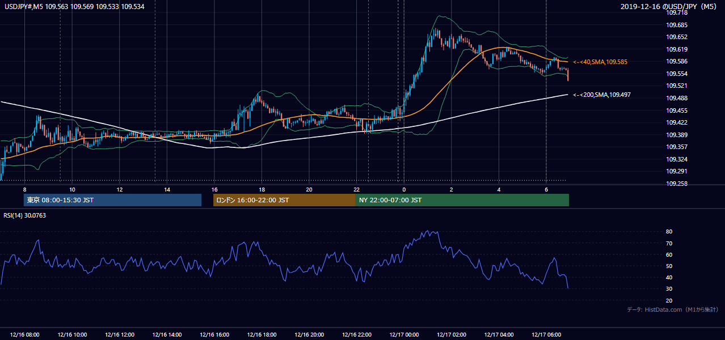Click price level 109.521 on axis
Image resolution: width=725 pixels, height=340 pixels.
[677, 86]
